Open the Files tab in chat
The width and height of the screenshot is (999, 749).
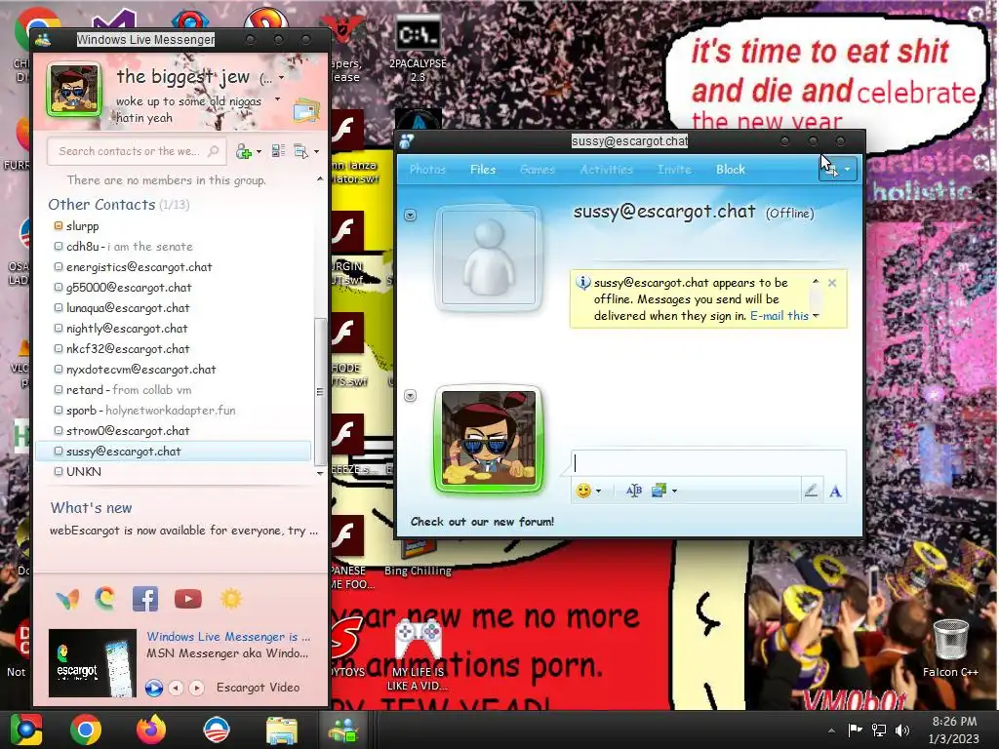coord(482,170)
